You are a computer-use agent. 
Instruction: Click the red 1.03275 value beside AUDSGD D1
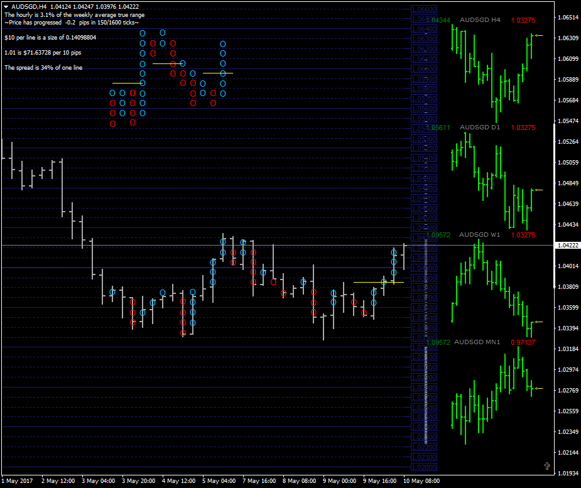[523, 128]
